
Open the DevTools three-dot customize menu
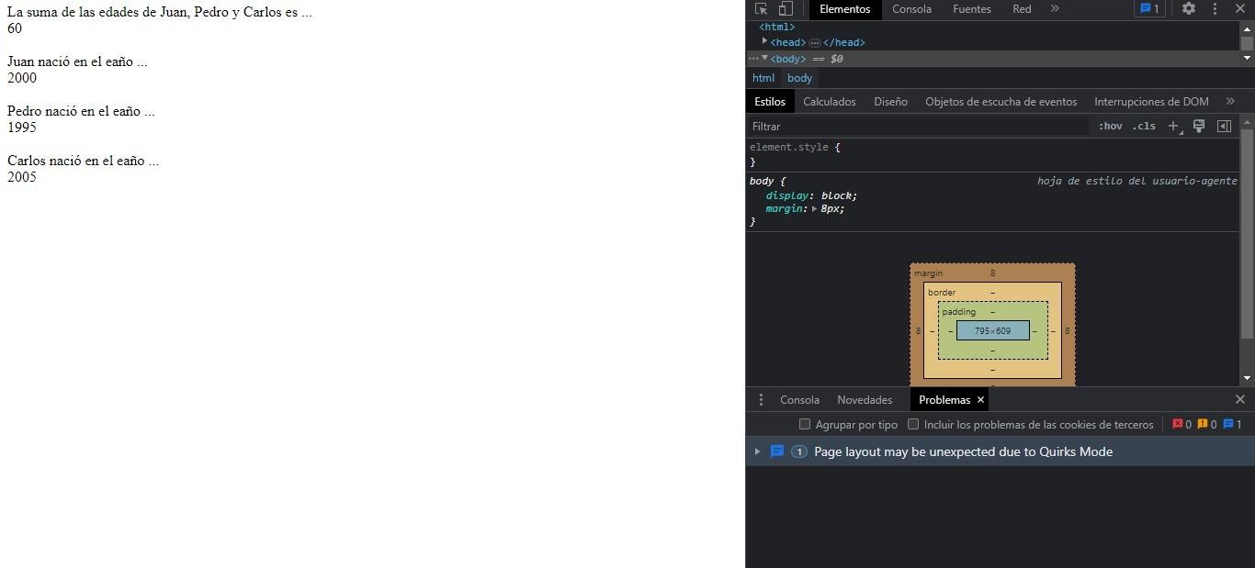point(1215,9)
